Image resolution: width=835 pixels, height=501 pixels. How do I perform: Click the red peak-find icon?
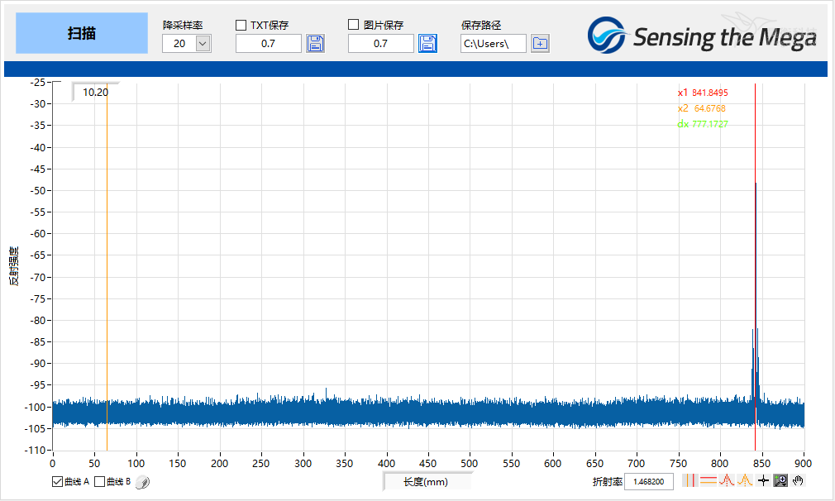pos(727,480)
